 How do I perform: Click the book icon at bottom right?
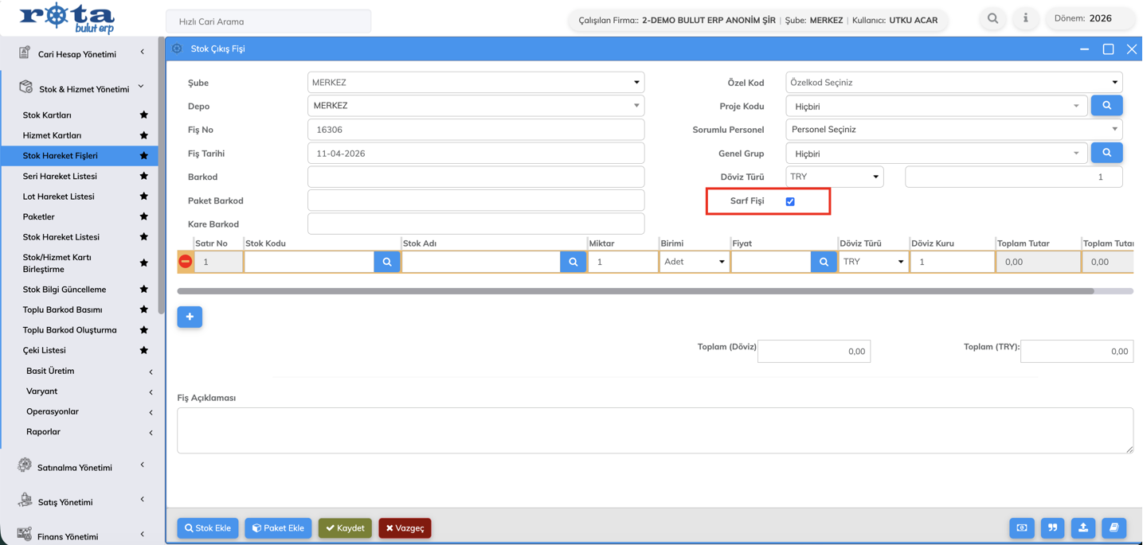(x=1114, y=528)
